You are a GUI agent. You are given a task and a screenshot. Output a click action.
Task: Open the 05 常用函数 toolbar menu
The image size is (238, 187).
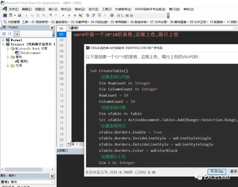click(x=119, y=22)
